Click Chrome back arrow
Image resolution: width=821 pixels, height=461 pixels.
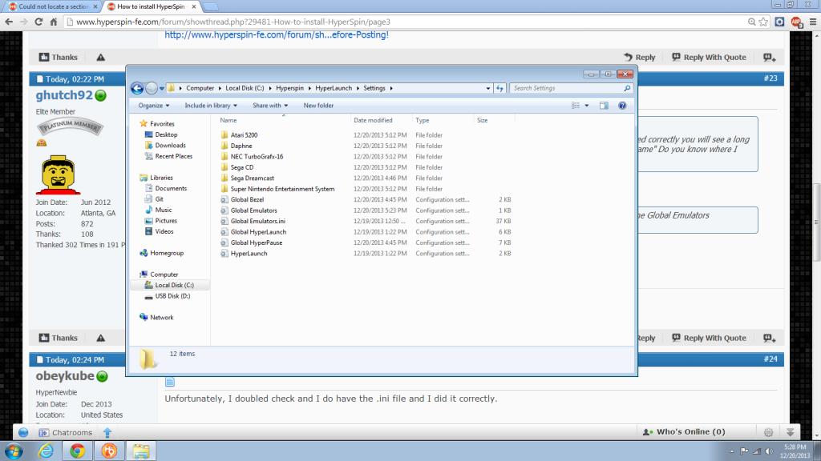pos(9,22)
